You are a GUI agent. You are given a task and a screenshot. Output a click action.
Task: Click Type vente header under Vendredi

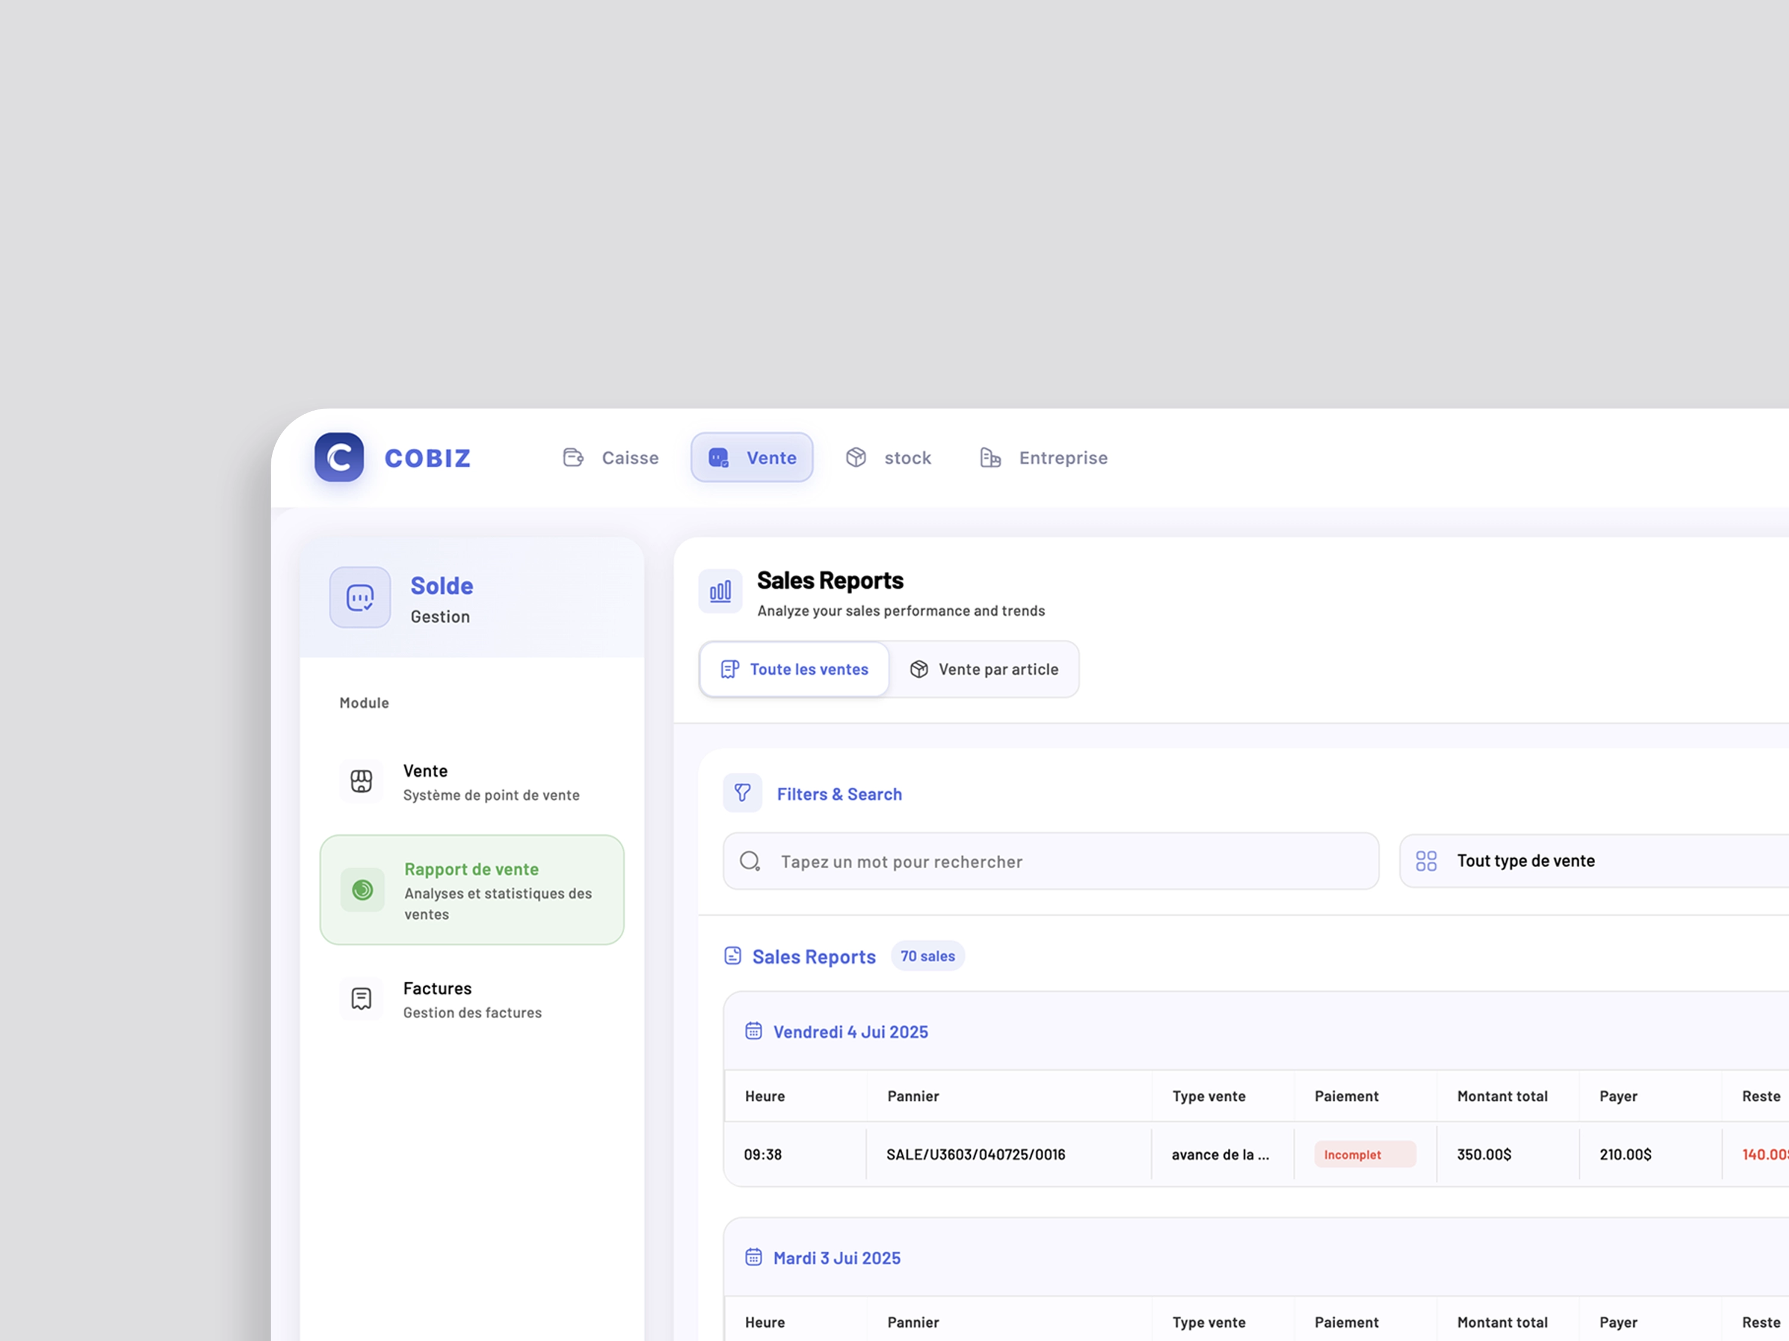pos(1209,1096)
